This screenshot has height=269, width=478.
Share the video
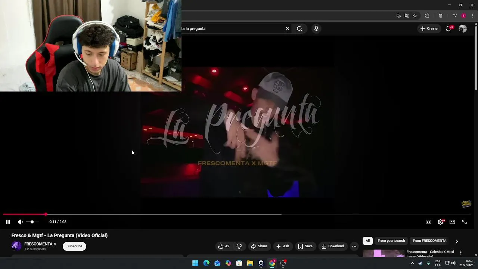point(259,246)
